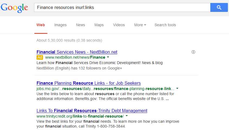Expand dropdown arrow beside nextbillion.net URL

(108, 57)
